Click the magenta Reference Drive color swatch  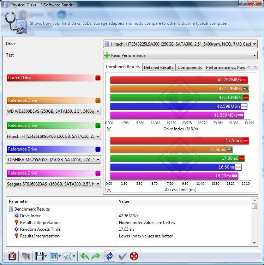click(98, 173)
